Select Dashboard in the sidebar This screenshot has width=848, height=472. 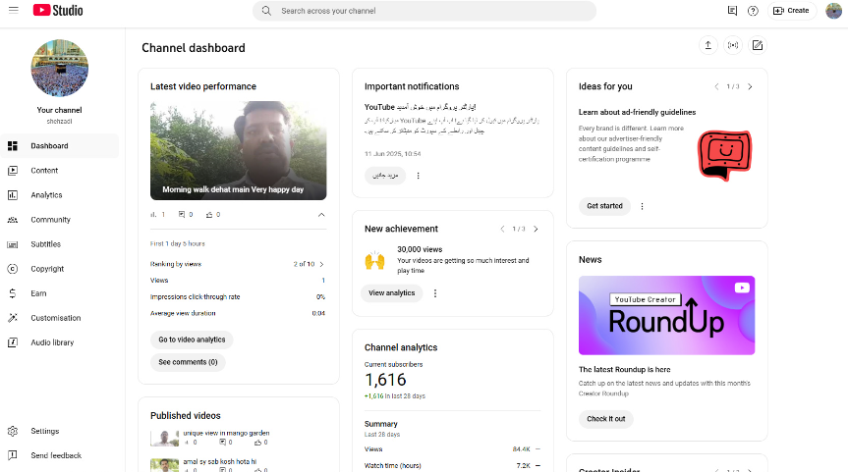pos(60,146)
